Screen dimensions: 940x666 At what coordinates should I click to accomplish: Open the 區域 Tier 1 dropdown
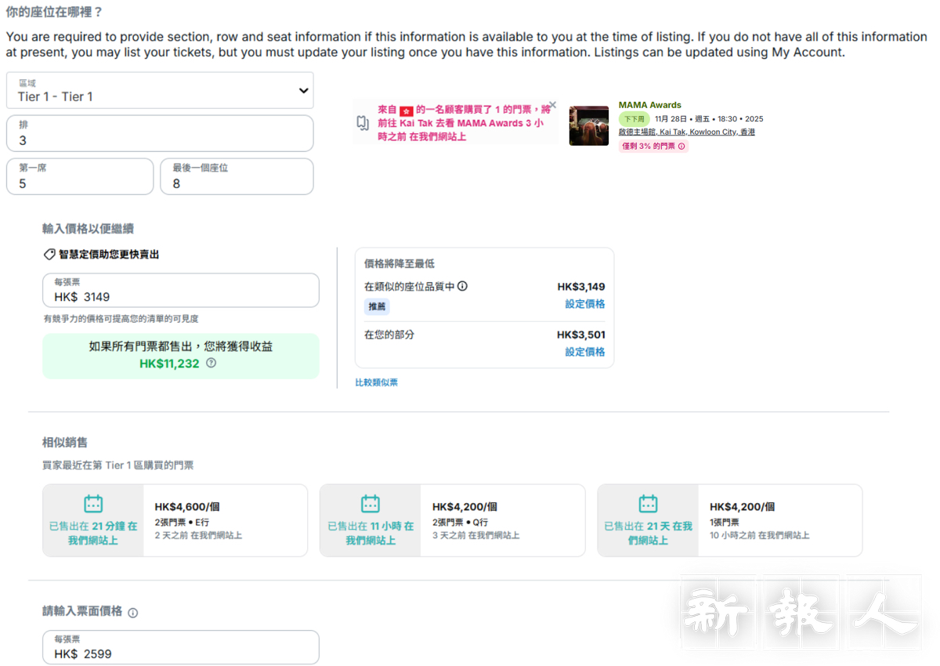(x=160, y=91)
